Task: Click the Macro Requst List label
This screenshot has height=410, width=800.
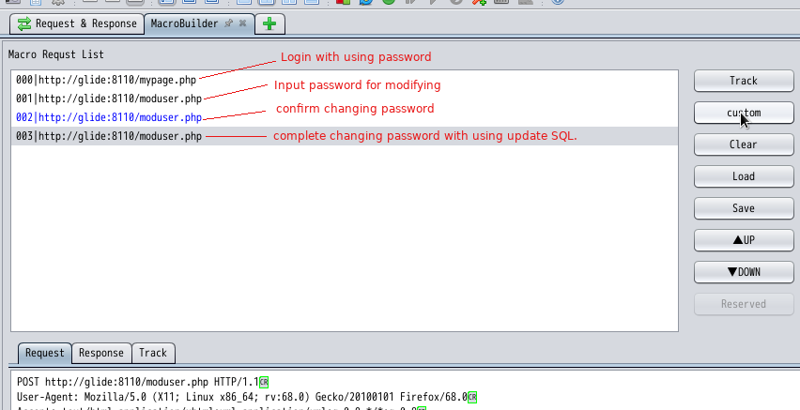Action: (56, 54)
